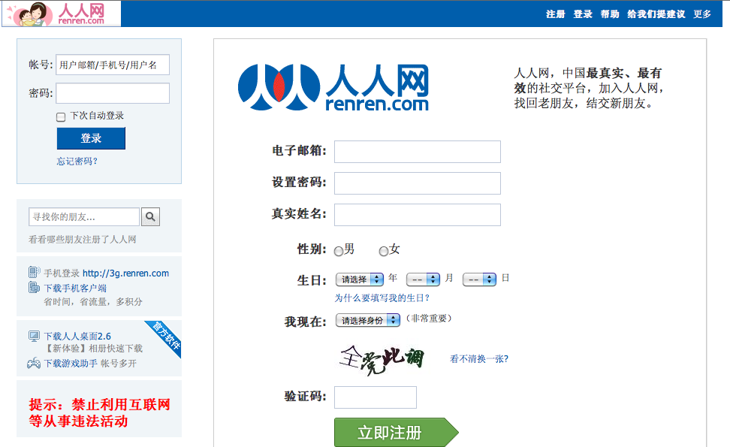
Task: Click the Renren logo in top-left header
Action: tap(62, 14)
